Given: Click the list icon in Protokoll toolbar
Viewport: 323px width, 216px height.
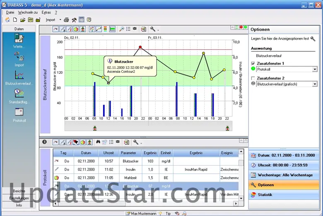Looking at the screenshot, I should pos(111,142).
